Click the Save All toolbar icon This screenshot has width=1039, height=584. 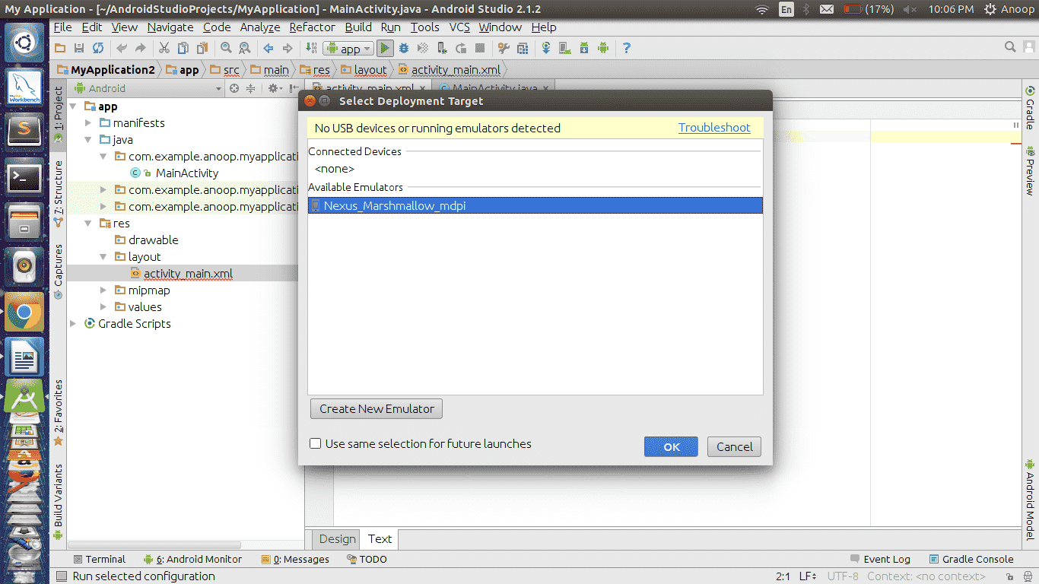click(x=78, y=48)
